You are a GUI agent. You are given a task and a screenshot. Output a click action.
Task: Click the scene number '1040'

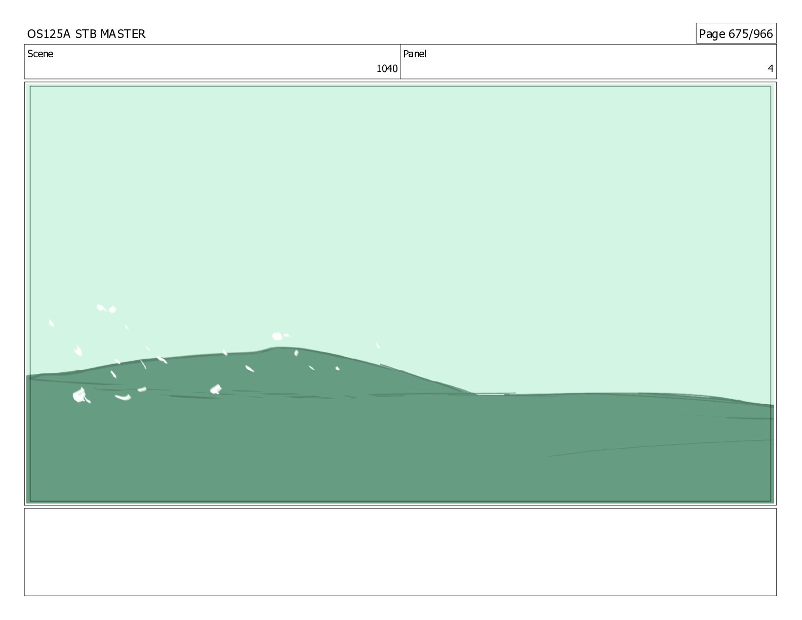coord(387,68)
